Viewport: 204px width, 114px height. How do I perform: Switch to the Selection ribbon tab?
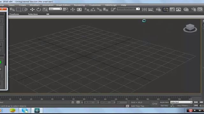(33, 14)
